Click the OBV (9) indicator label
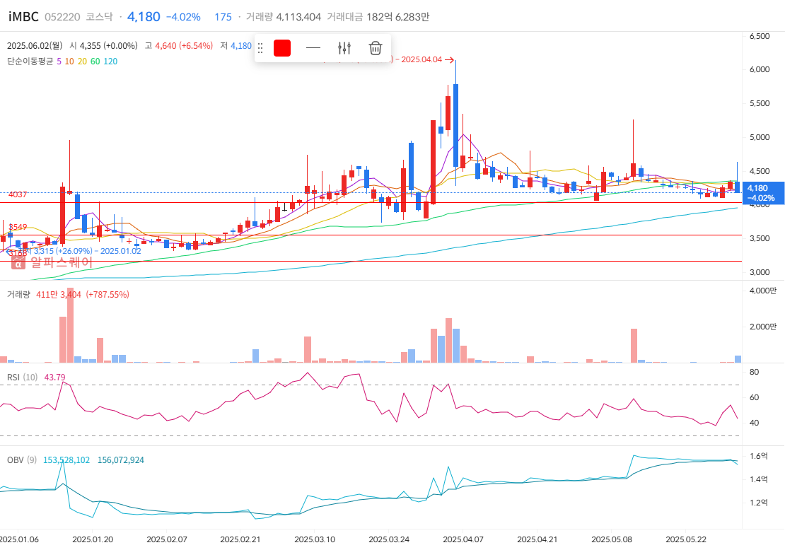This screenshot has height=550, width=785. (22, 460)
